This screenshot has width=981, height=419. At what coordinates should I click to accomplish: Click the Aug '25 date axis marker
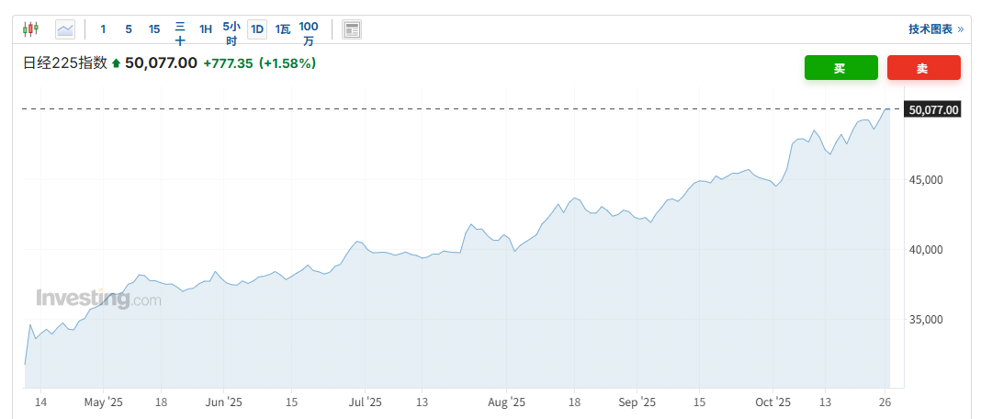click(x=506, y=402)
